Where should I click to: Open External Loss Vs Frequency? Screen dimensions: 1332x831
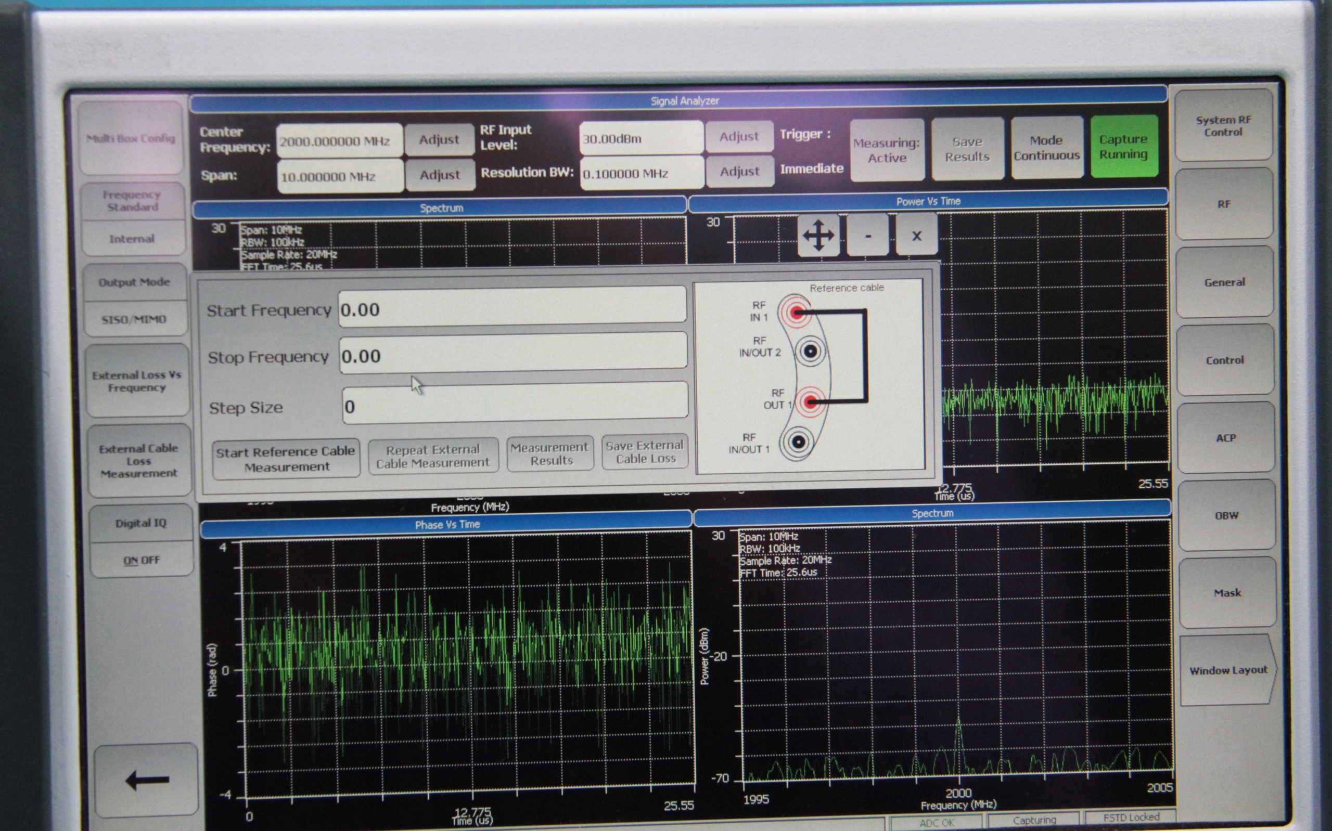(136, 381)
